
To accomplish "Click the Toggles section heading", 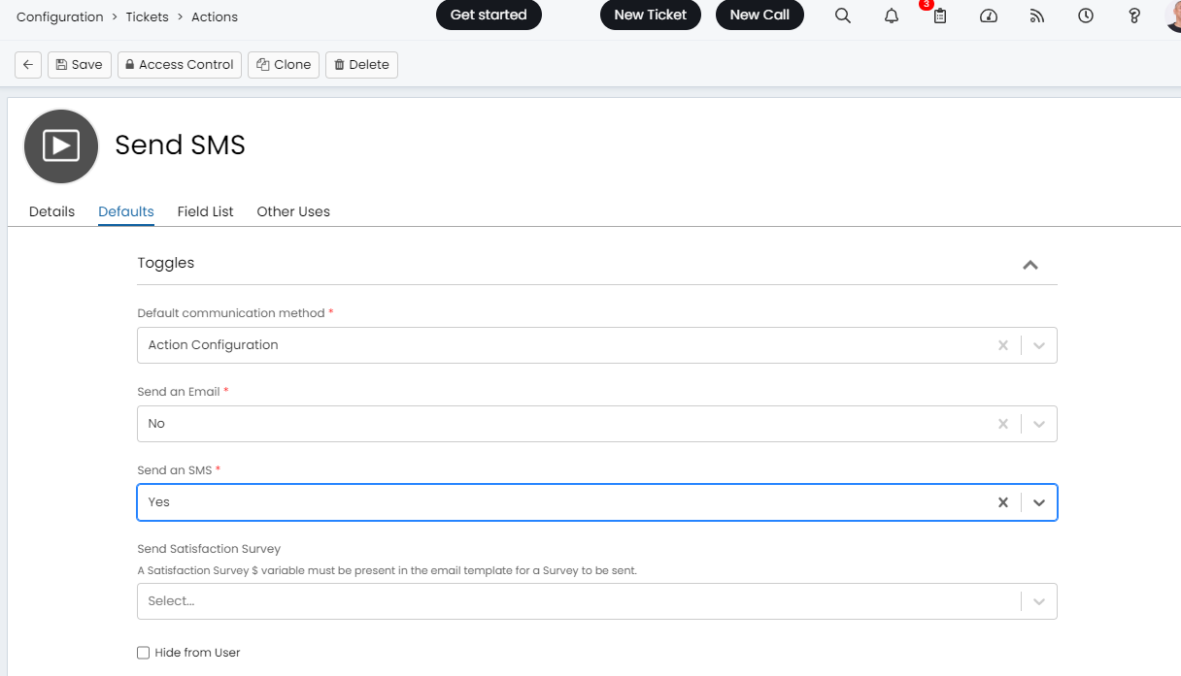I will [x=166, y=263].
